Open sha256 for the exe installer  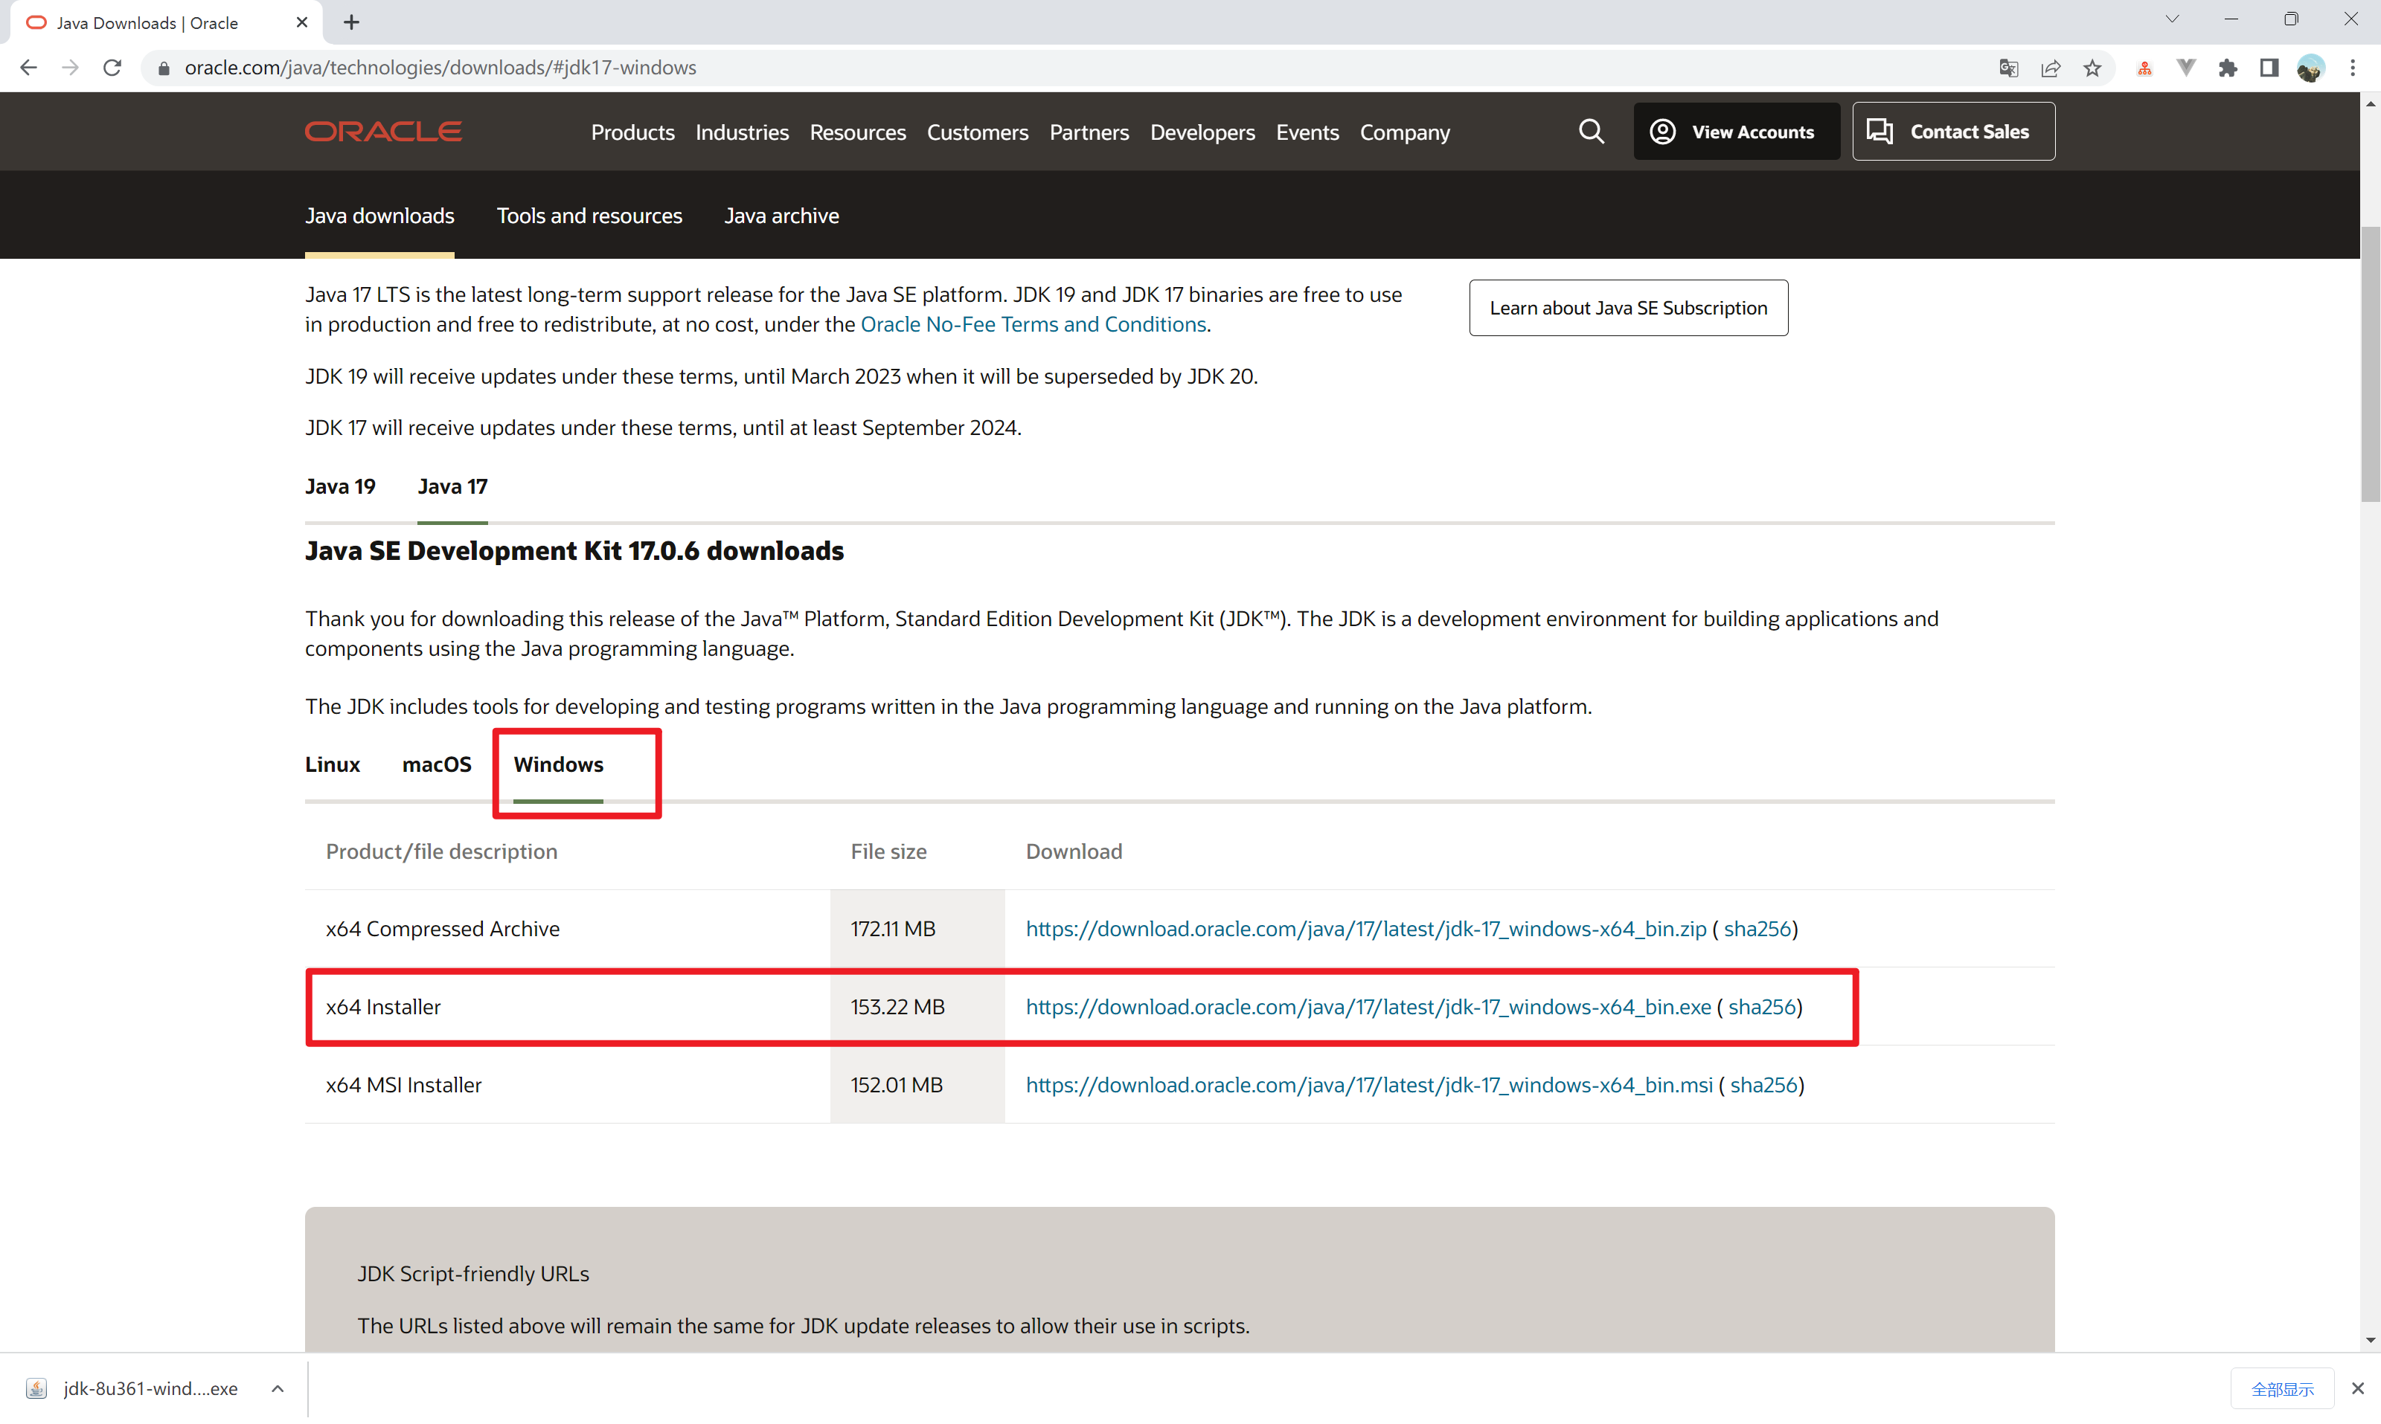[x=1763, y=1008]
